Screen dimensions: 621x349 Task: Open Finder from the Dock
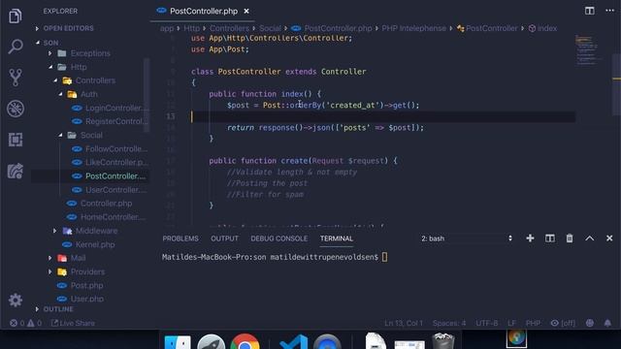[178, 342]
